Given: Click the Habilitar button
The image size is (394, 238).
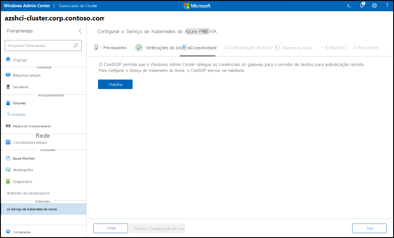Looking at the screenshot, I should tap(115, 84).
